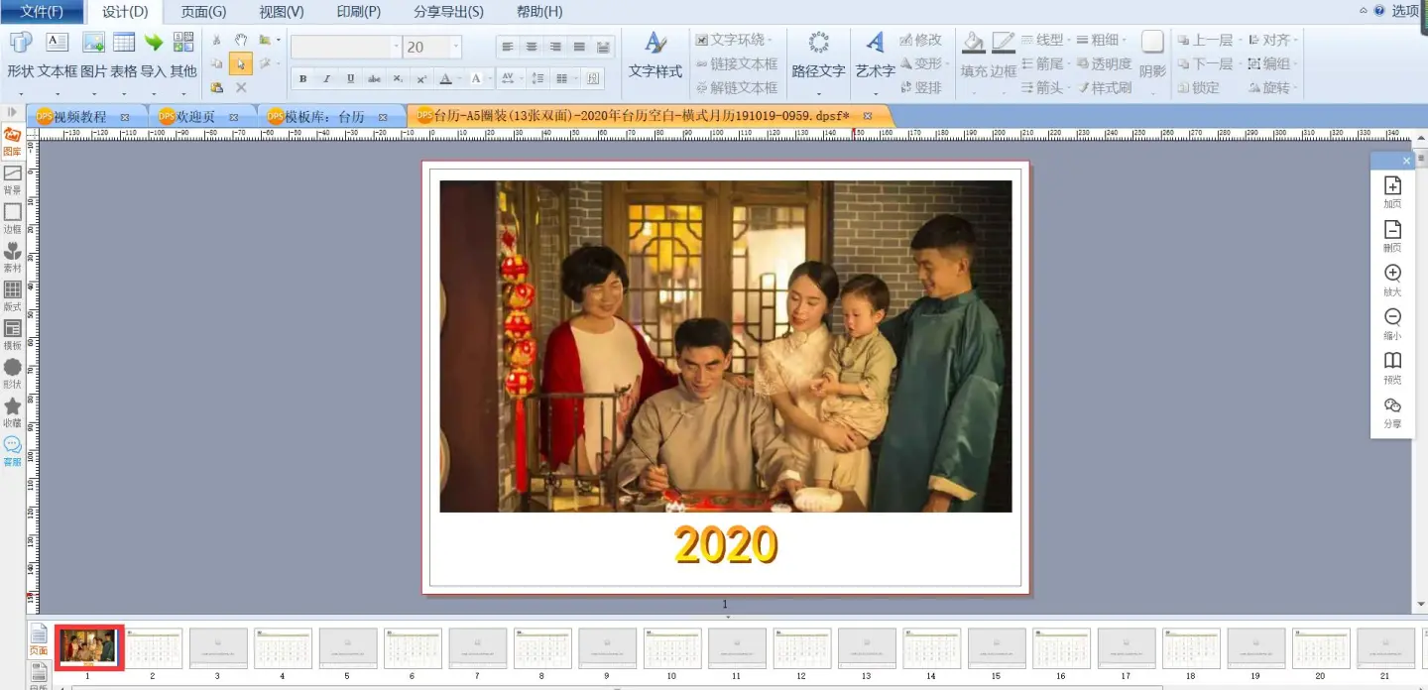
Task: Align text left
Action: point(508,47)
